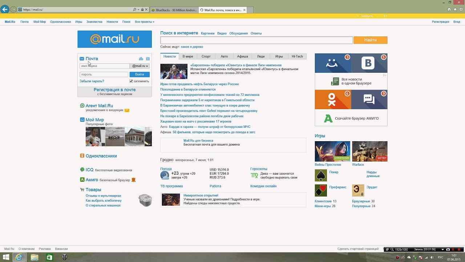The width and height of the screenshot is (465, 262).
Task: Click the Мой Мир sidebar icon
Action: [82, 120]
